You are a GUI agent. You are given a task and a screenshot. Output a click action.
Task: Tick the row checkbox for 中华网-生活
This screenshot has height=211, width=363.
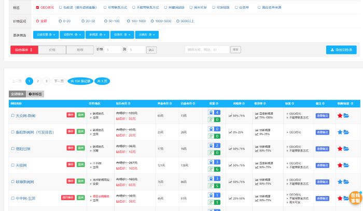coord(13,198)
